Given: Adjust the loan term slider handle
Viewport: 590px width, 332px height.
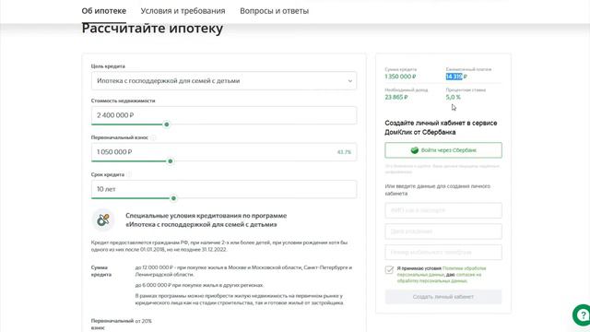Looking at the screenshot, I should click(x=173, y=198).
